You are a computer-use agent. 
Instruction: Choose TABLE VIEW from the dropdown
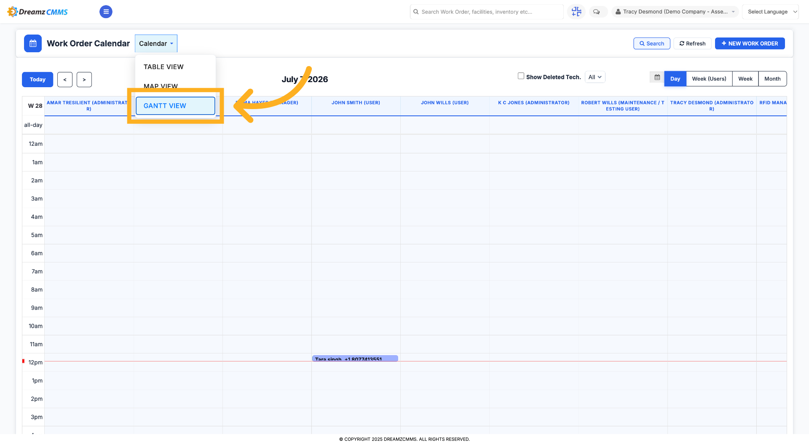(x=163, y=67)
